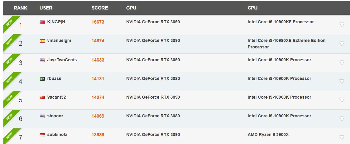Click the US flag next to steponz
The width and height of the screenshot is (350, 144).
click(x=42, y=116)
